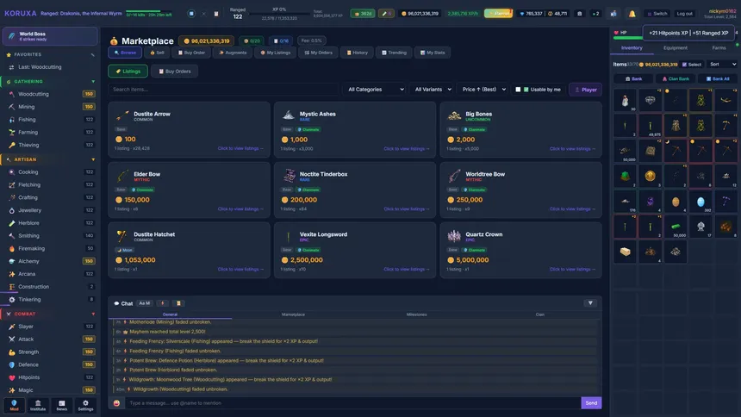Image resolution: width=741 pixels, height=417 pixels.
Task: Click the notification bell icon
Action: tap(632, 14)
